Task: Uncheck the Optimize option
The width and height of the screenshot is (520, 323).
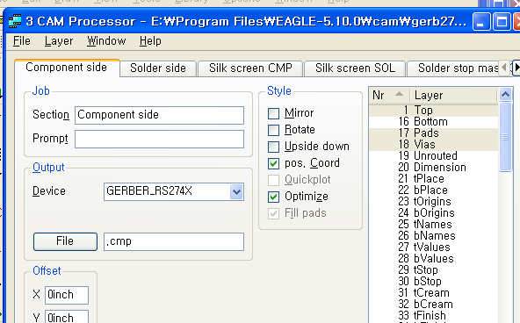Action: click(x=273, y=197)
